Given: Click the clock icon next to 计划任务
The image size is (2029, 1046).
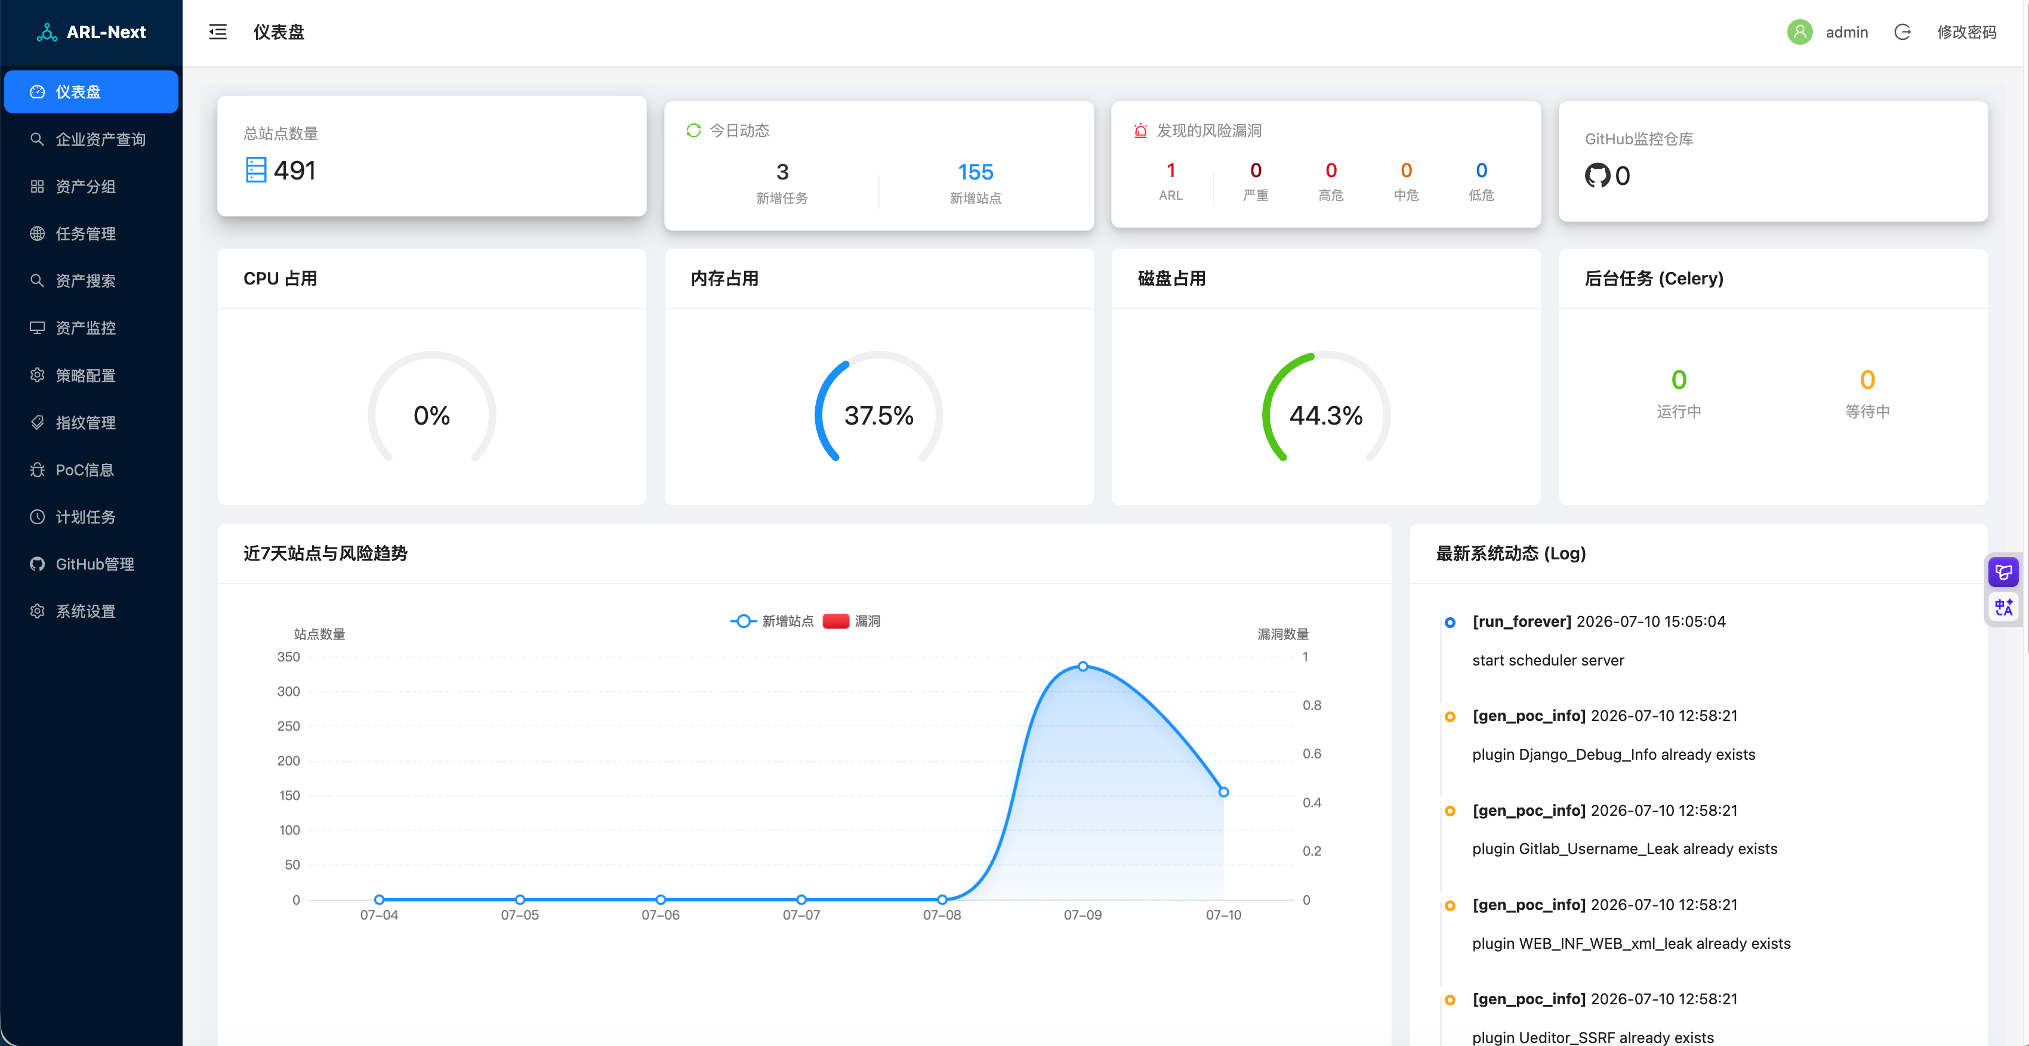Looking at the screenshot, I should 37,517.
